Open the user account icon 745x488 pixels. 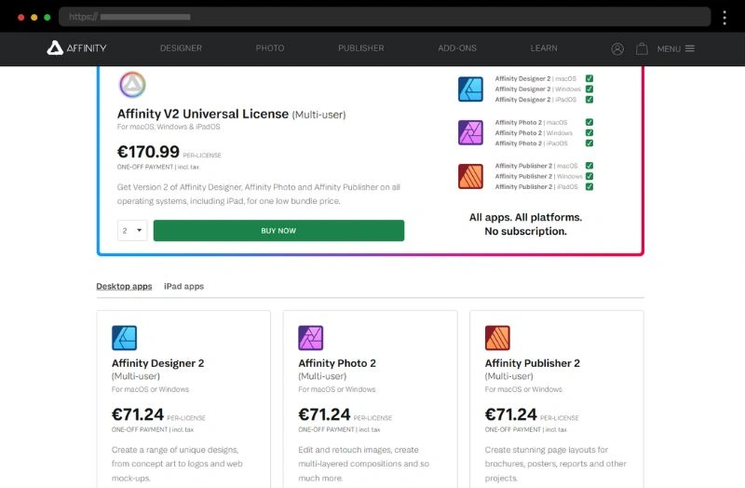point(617,48)
